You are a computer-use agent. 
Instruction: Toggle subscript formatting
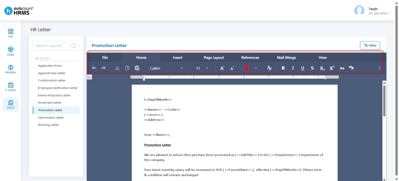[322, 68]
